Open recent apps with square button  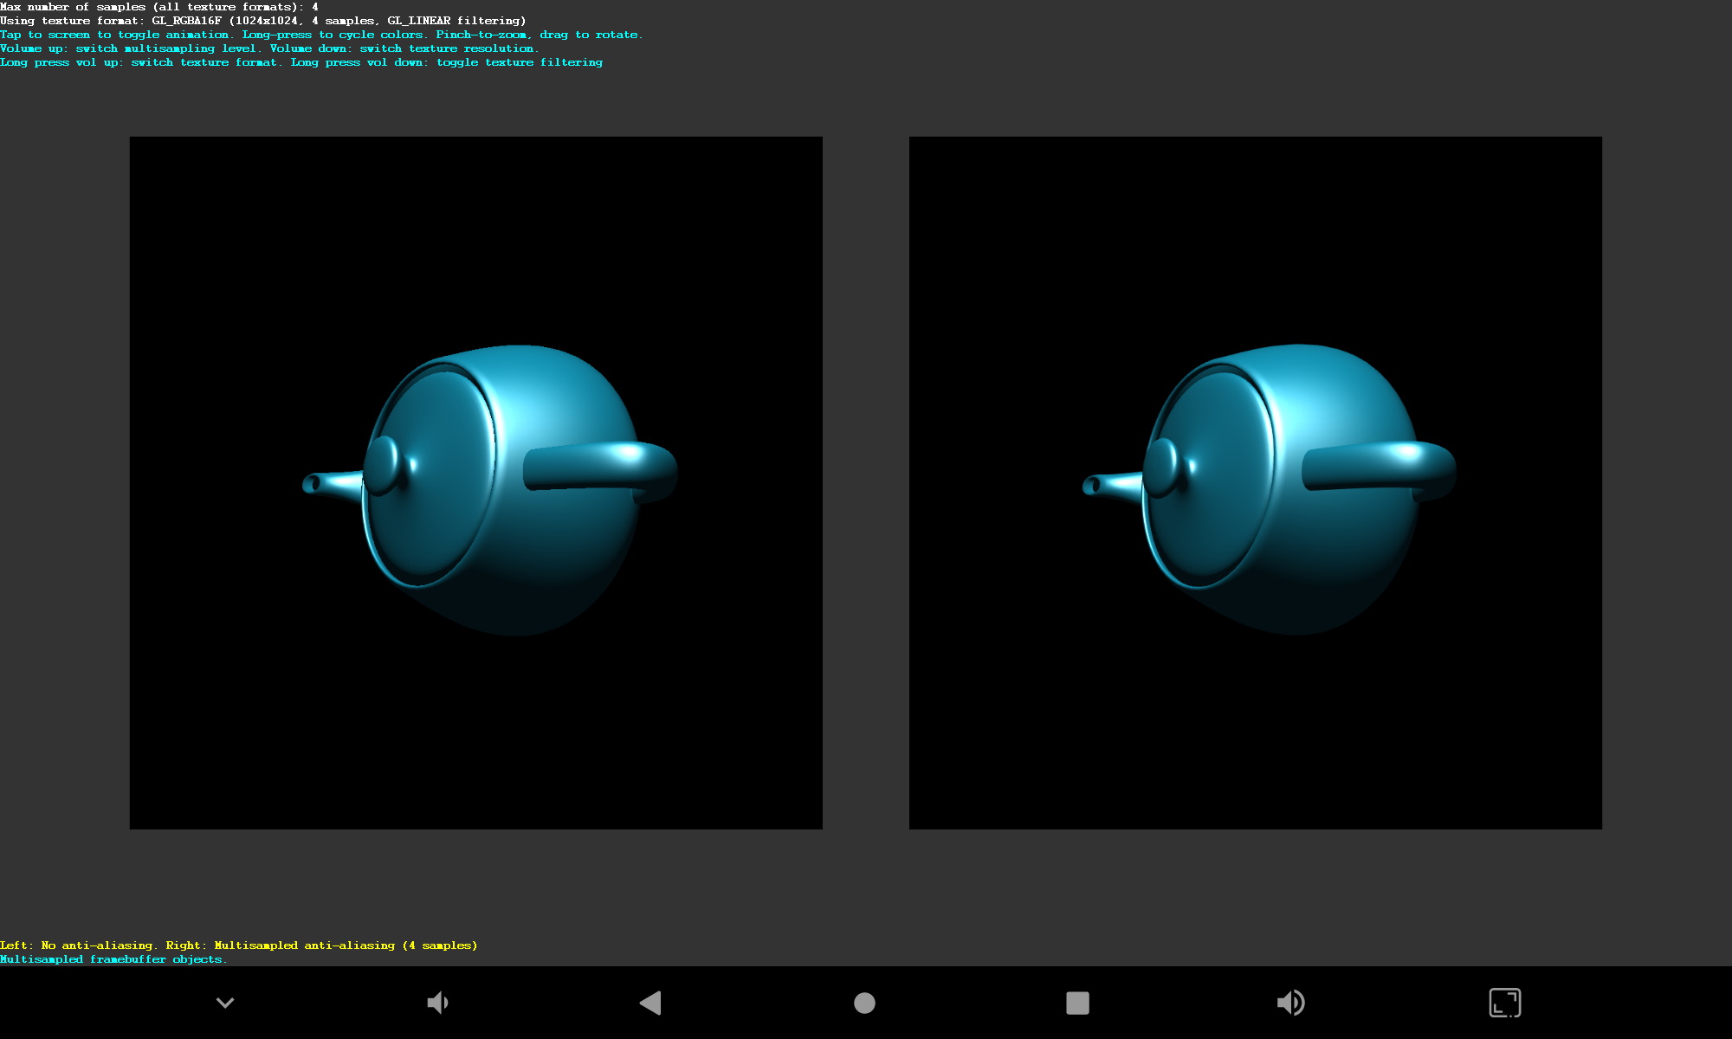point(1077,1003)
